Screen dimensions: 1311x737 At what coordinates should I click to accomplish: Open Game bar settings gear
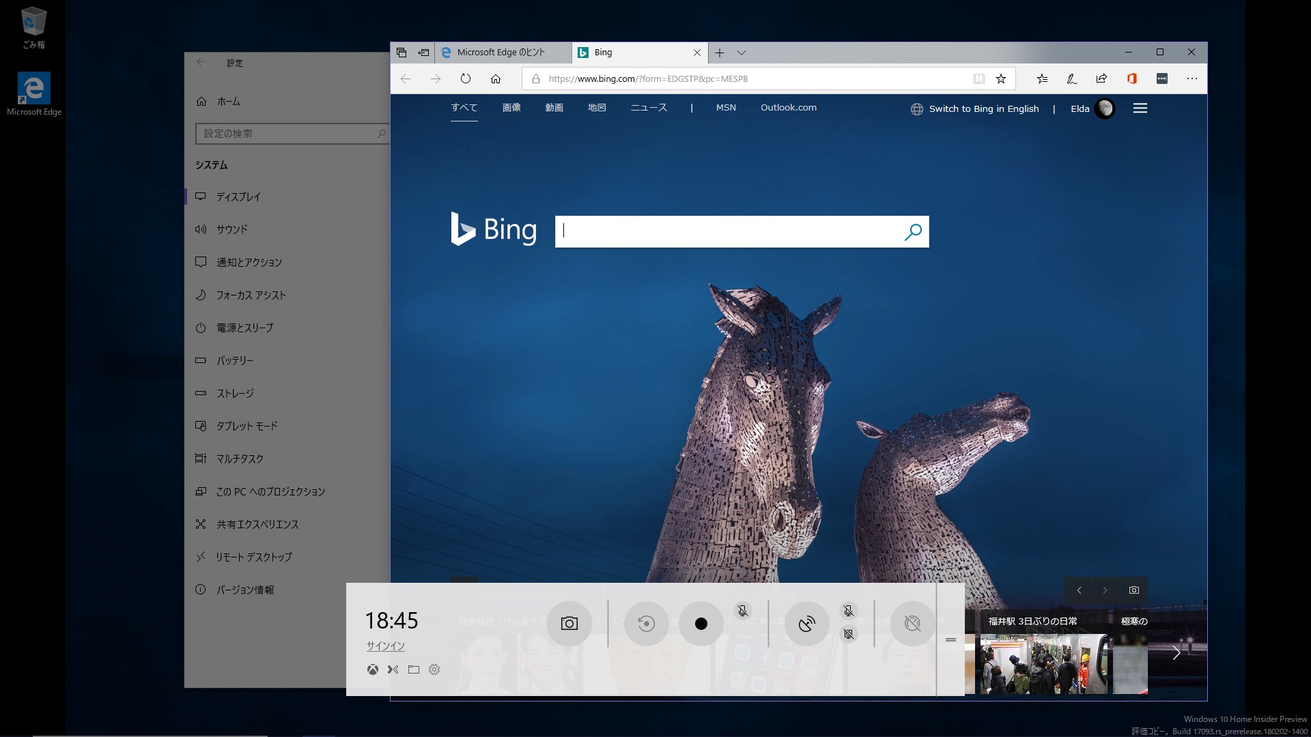pyautogui.click(x=434, y=669)
